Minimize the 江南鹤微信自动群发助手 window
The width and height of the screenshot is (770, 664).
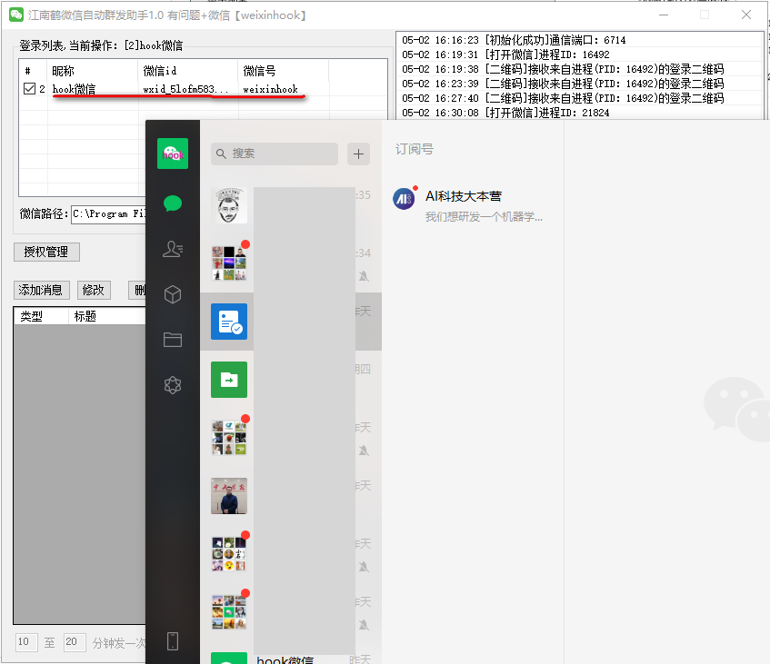[664, 15]
